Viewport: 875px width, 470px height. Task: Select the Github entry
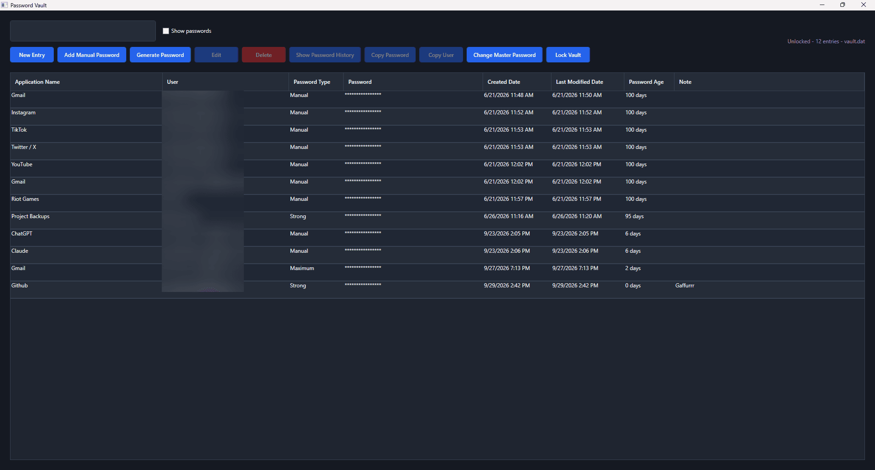[x=437, y=290]
